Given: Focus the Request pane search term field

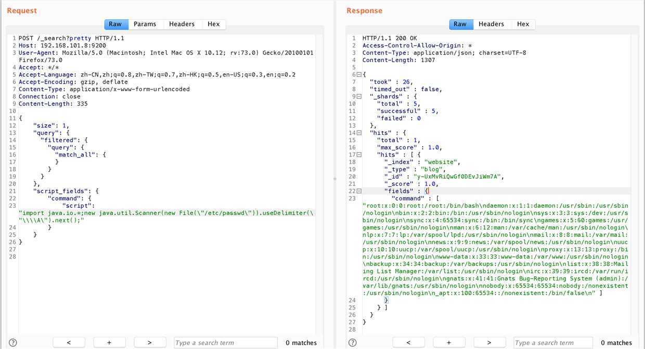Looking at the screenshot, I should point(227,342).
